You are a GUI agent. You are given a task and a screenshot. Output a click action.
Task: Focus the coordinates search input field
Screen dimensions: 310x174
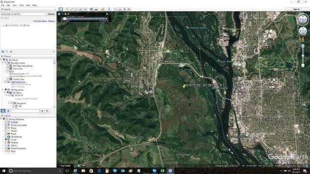click(x=23, y=14)
